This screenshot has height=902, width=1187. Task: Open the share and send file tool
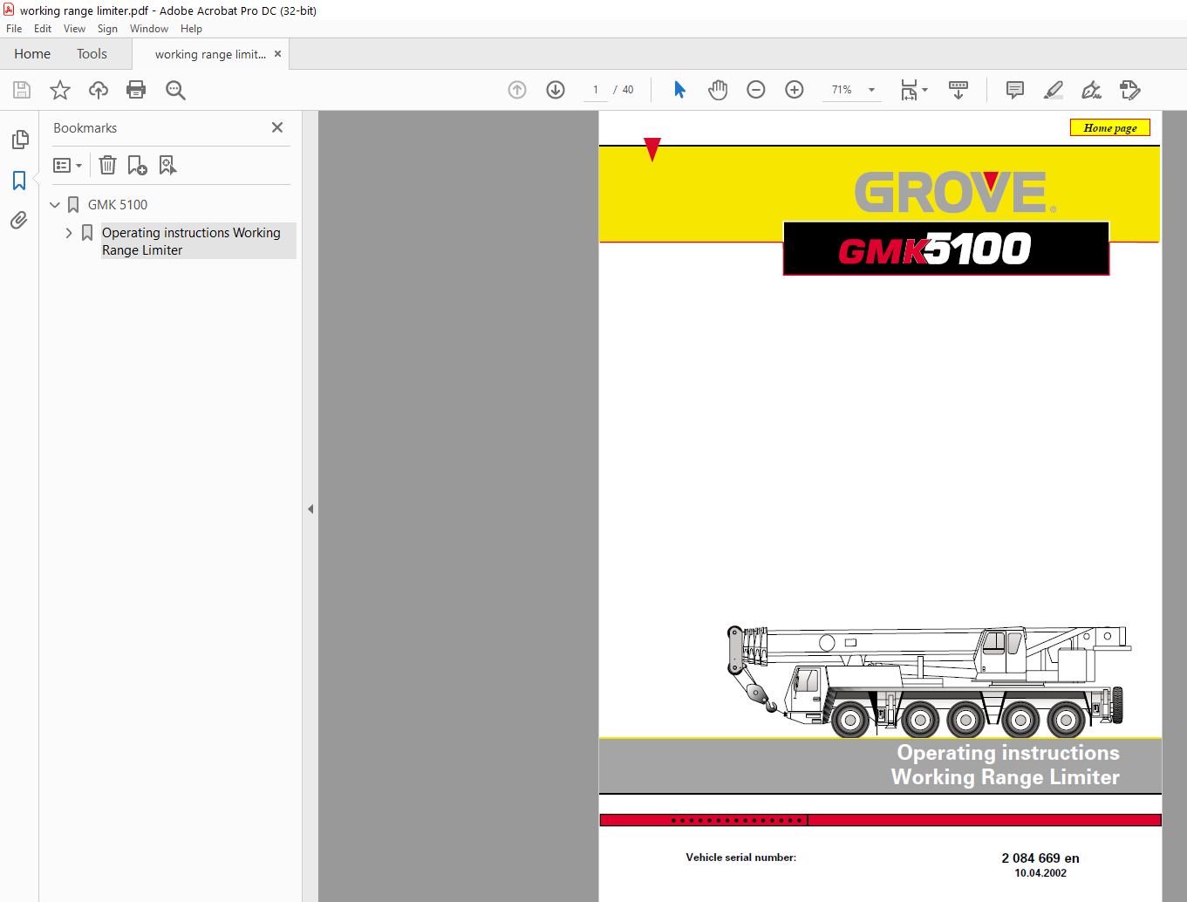[x=1130, y=90]
